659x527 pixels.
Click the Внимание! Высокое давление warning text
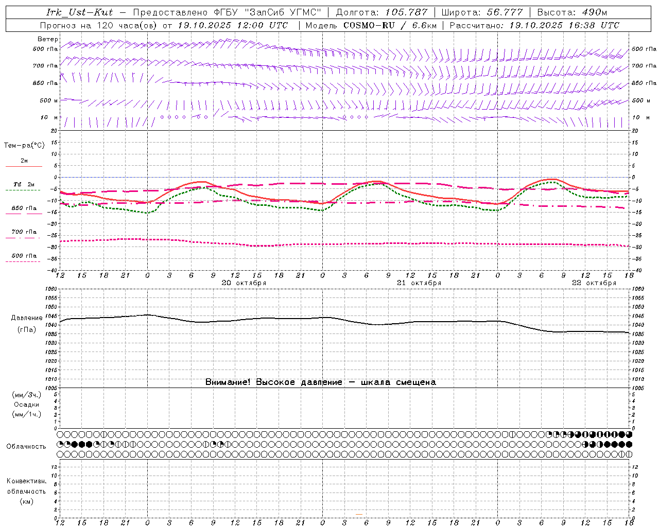tap(320, 382)
